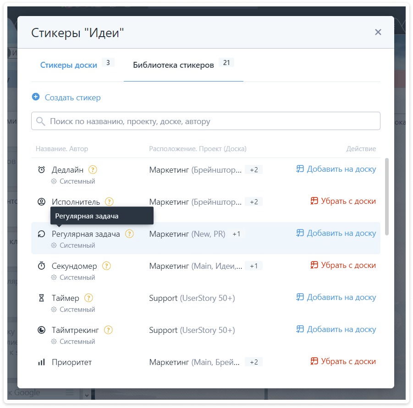This screenshot has width=413, height=408.
Task: Remove Секундомер from board via Убрать с доски
Action: [343, 266]
